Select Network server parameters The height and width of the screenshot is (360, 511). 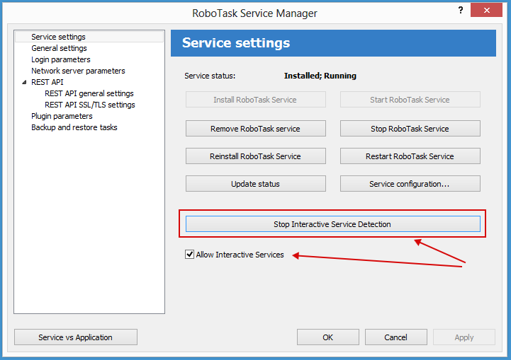click(x=78, y=71)
